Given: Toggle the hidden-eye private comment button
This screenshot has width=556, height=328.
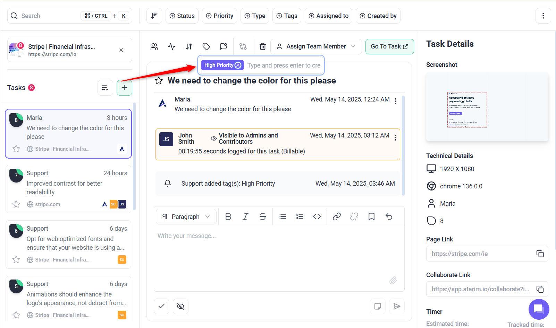Looking at the screenshot, I should click(180, 306).
